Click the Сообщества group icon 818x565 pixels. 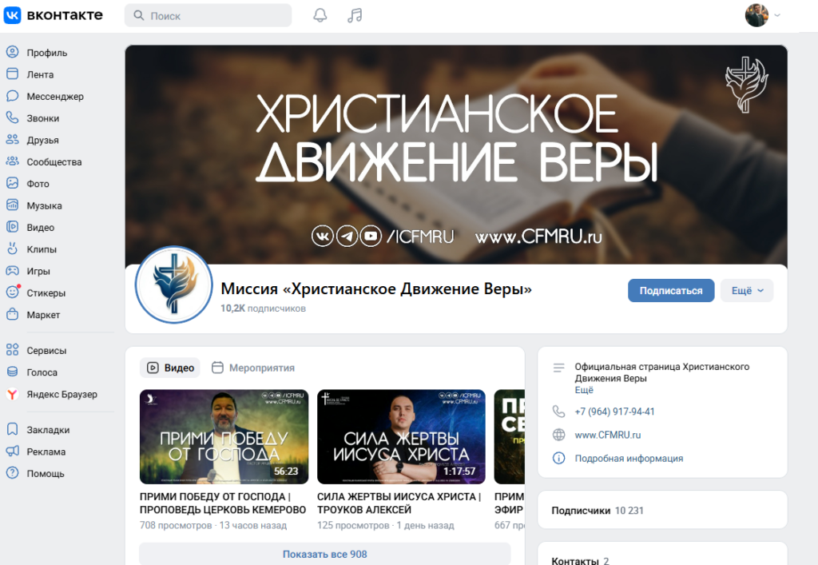(13, 161)
